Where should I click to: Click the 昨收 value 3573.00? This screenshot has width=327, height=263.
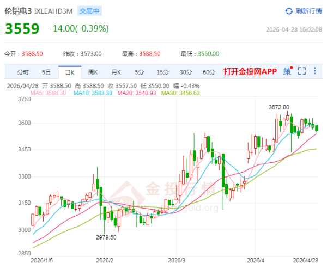[91, 54]
